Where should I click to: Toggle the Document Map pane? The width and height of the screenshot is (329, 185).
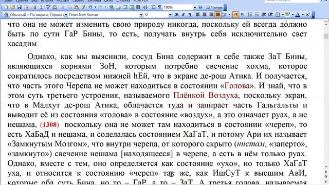153,7
